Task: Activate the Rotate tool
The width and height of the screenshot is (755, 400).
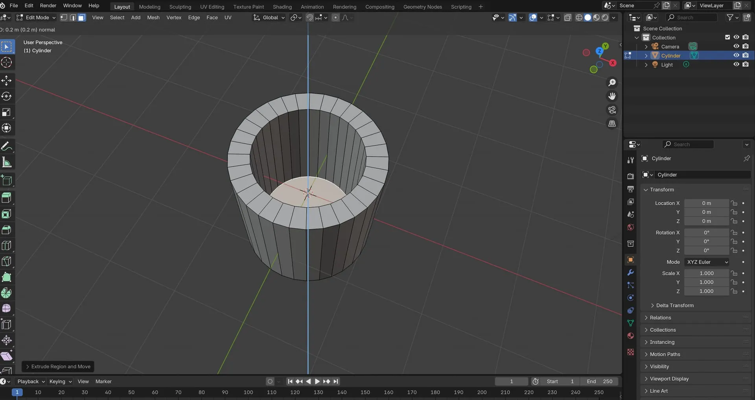Action: coord(7,97)
